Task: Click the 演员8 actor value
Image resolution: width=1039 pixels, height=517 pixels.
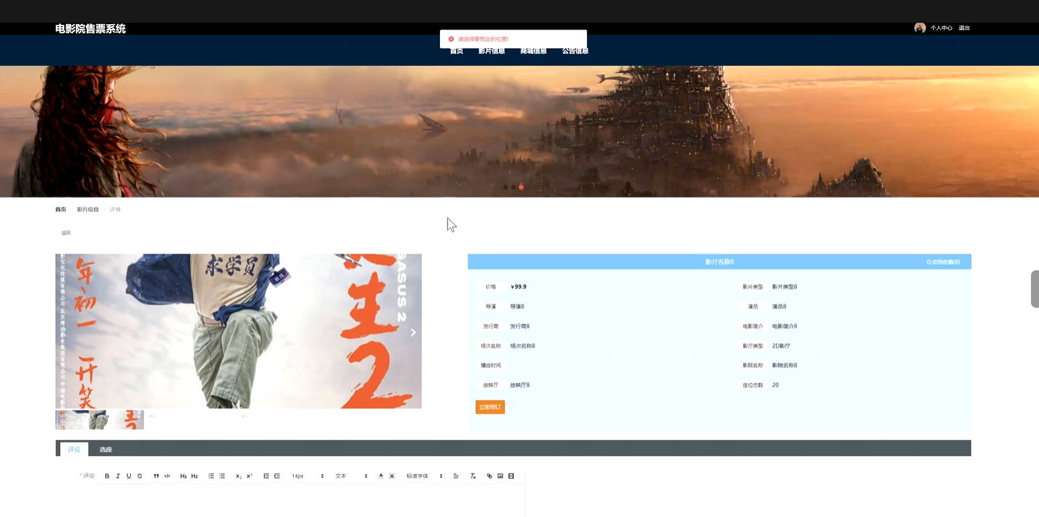Action: tap(779, 306)
